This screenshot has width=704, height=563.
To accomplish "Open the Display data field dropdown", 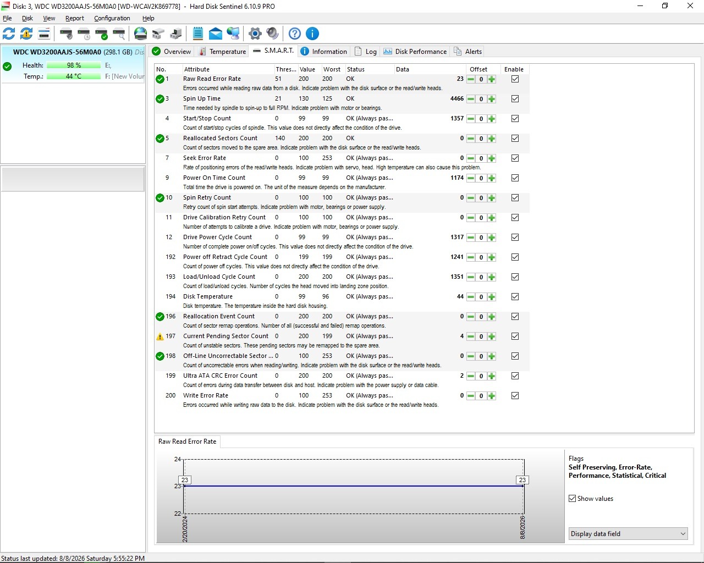I will tap(628, 534).
